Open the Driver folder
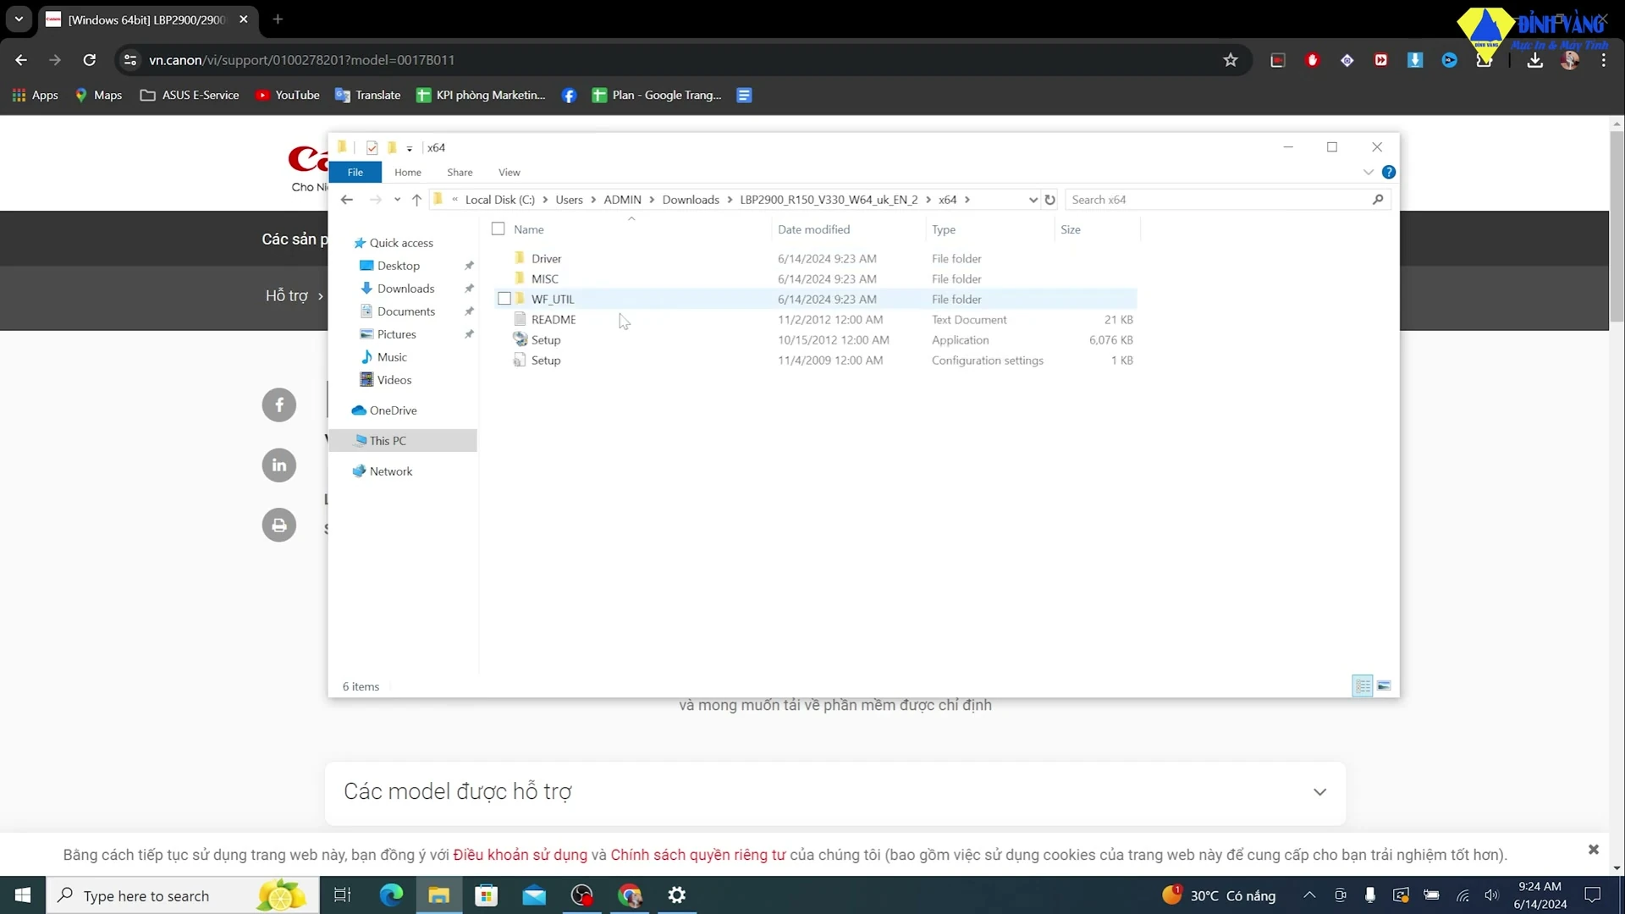This screenshot has width=1625, height=914. tap(546, 258)
